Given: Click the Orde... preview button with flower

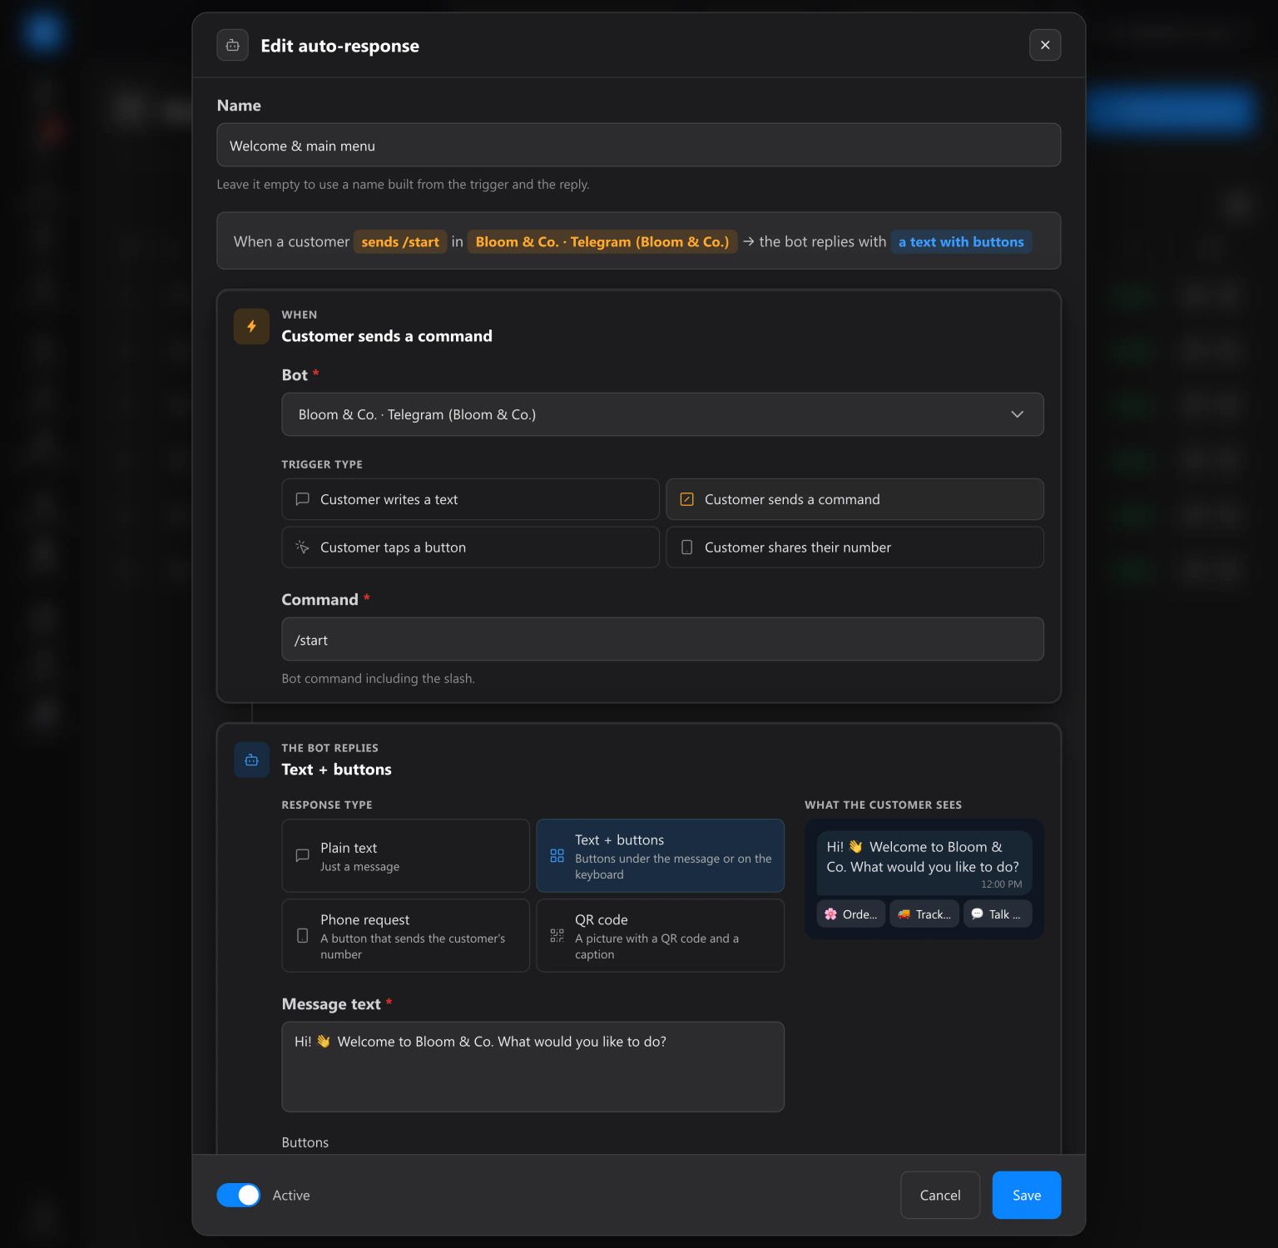Looking at the screenshot, I should click(851, 914).
